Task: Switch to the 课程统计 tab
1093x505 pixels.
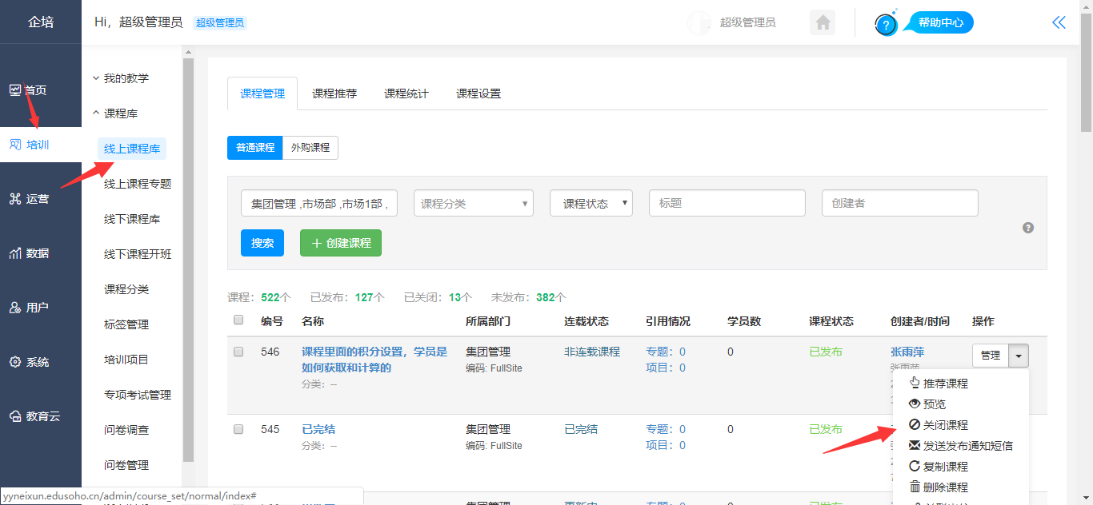Action: 406,93
